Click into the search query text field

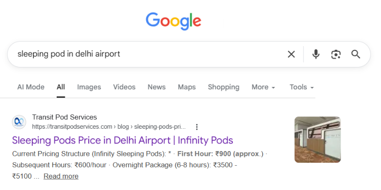(143, 54)
